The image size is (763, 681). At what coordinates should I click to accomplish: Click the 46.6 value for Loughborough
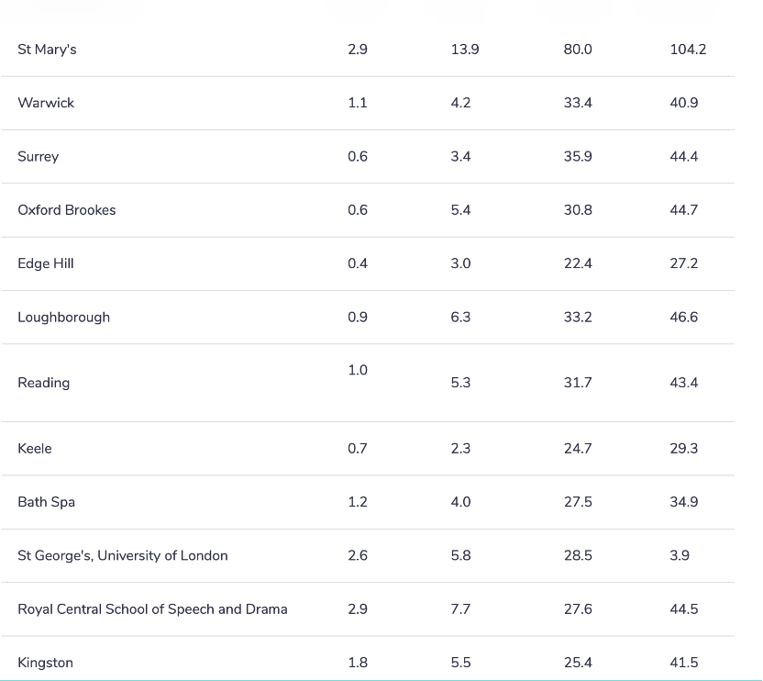(x=684, y=318)
